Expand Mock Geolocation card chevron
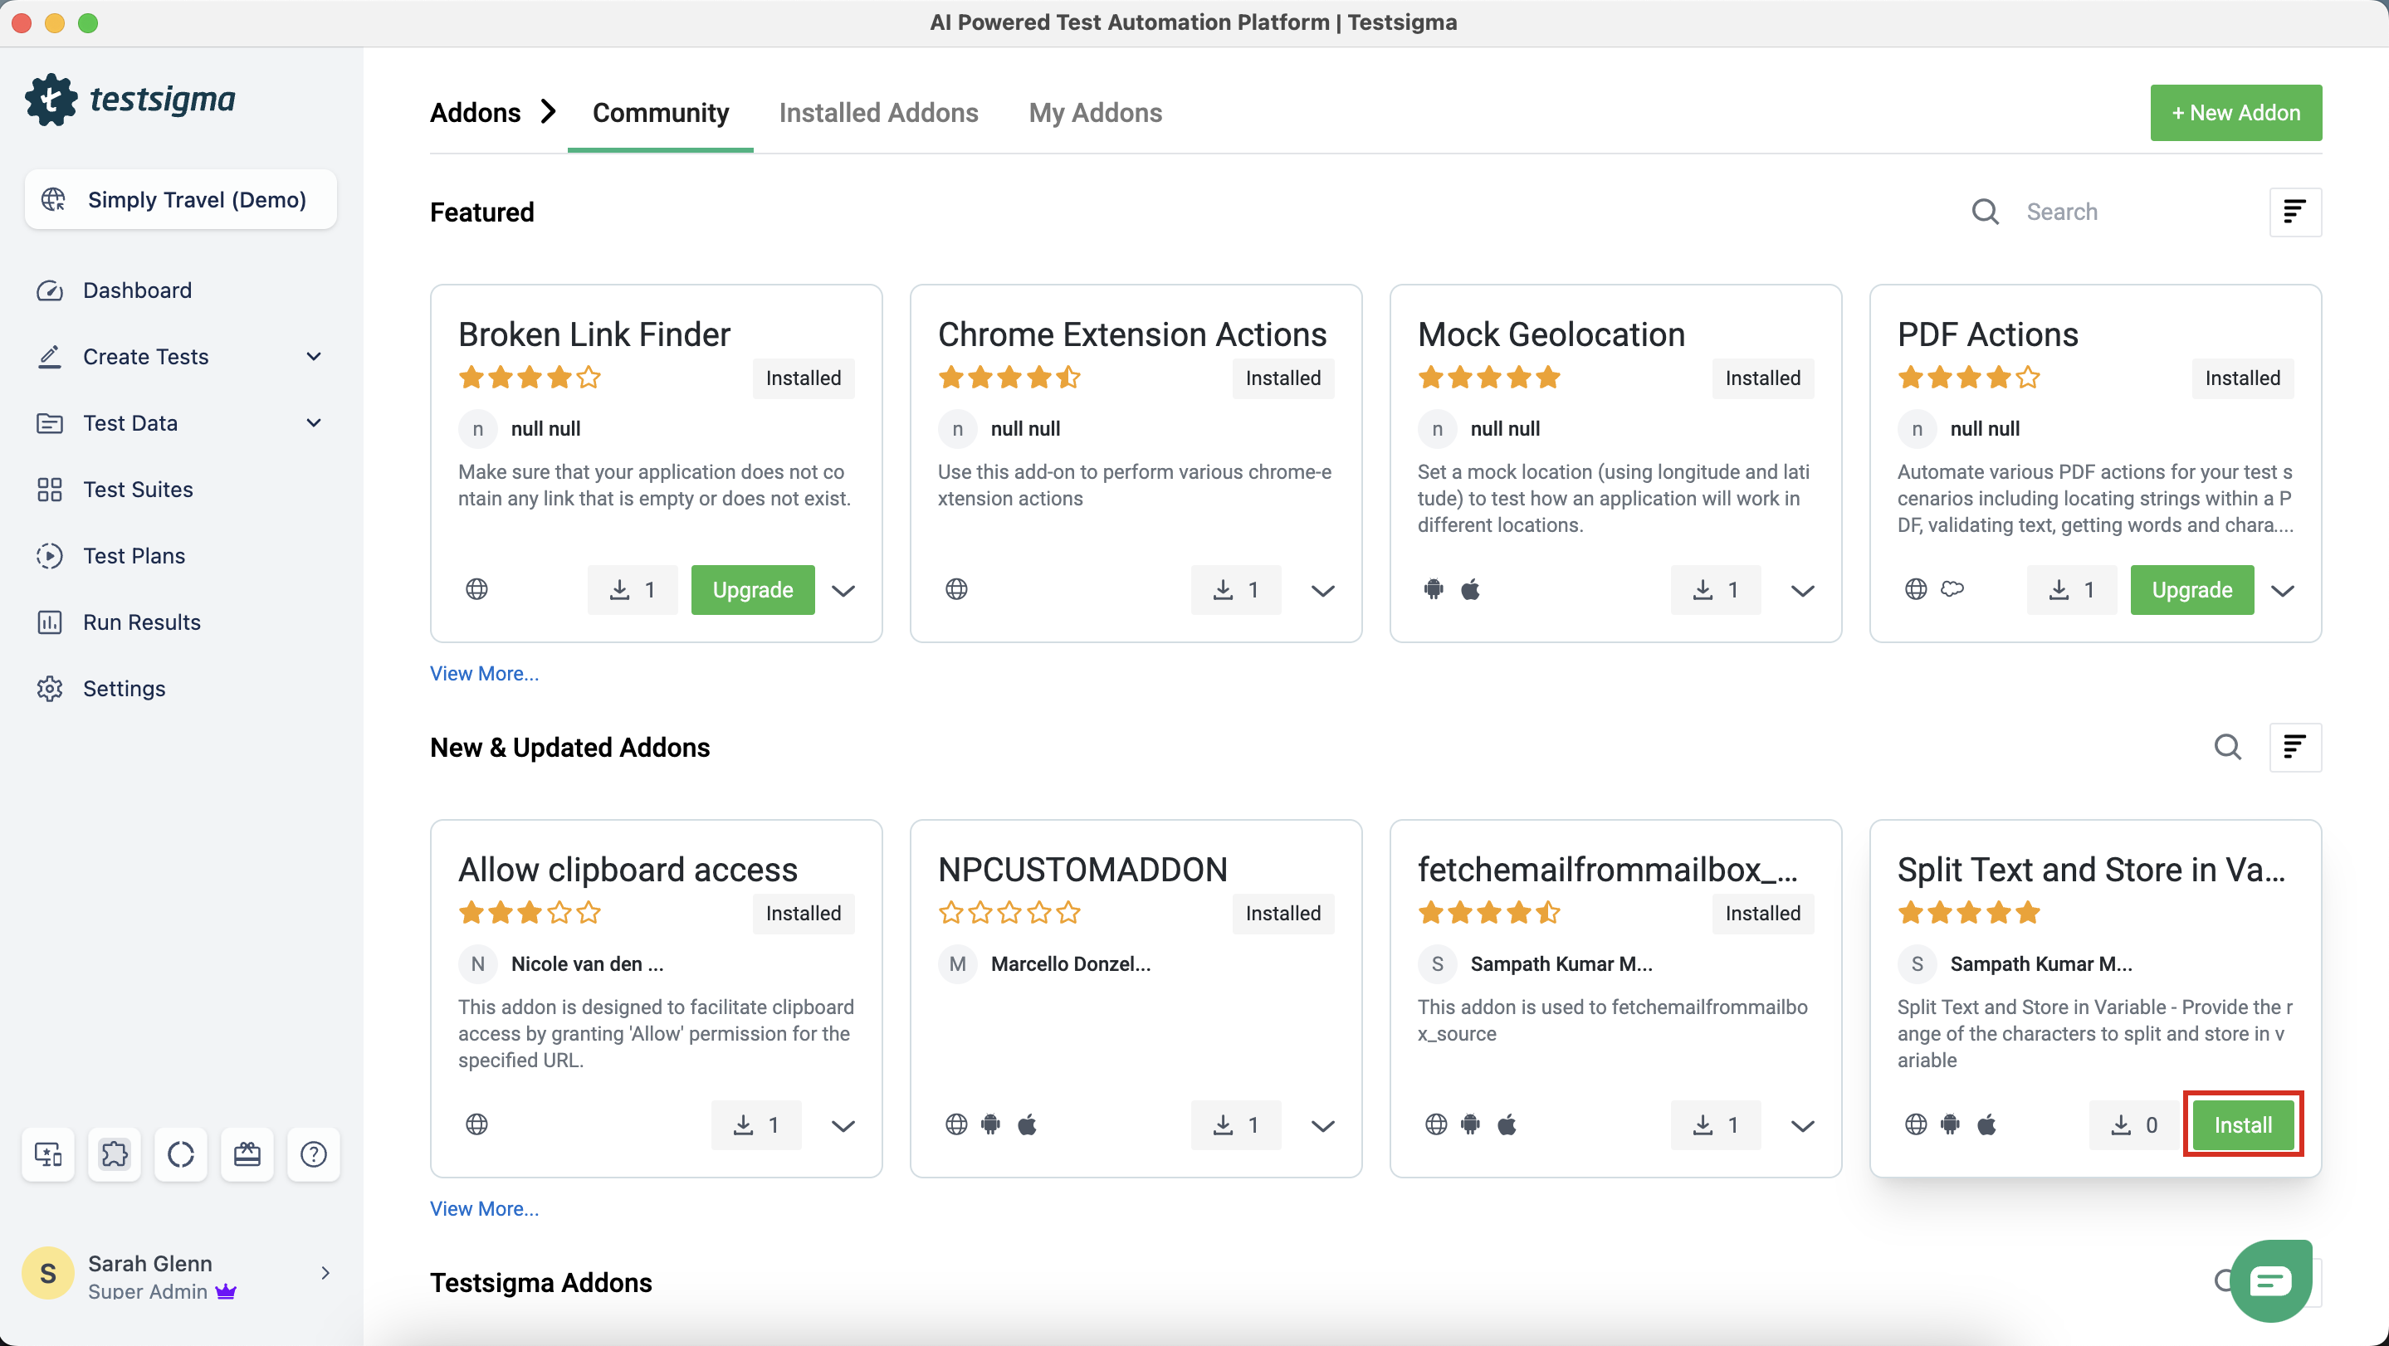This screenshot has width=2389, height=1346. pyautogui.click(x=1802, y=591)
